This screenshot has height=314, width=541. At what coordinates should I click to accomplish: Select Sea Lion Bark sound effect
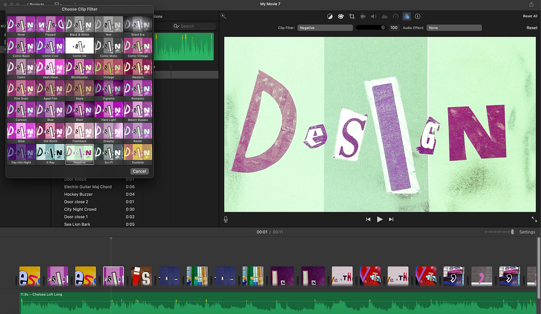click(77, 224)
